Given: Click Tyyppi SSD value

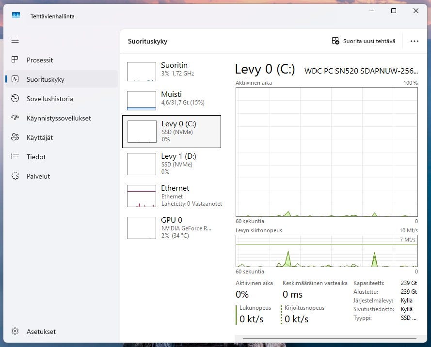Looking at the screenshot, I should [x=409, y=318].
